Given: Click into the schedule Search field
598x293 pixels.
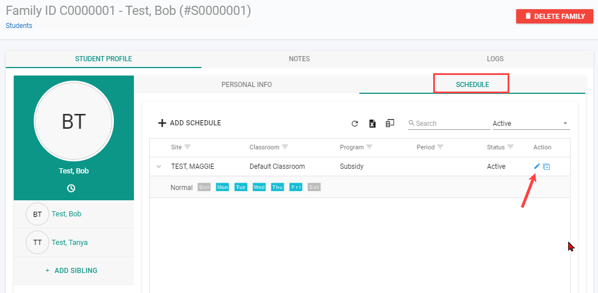Looking at the screenshot, I should pos(449,124).
